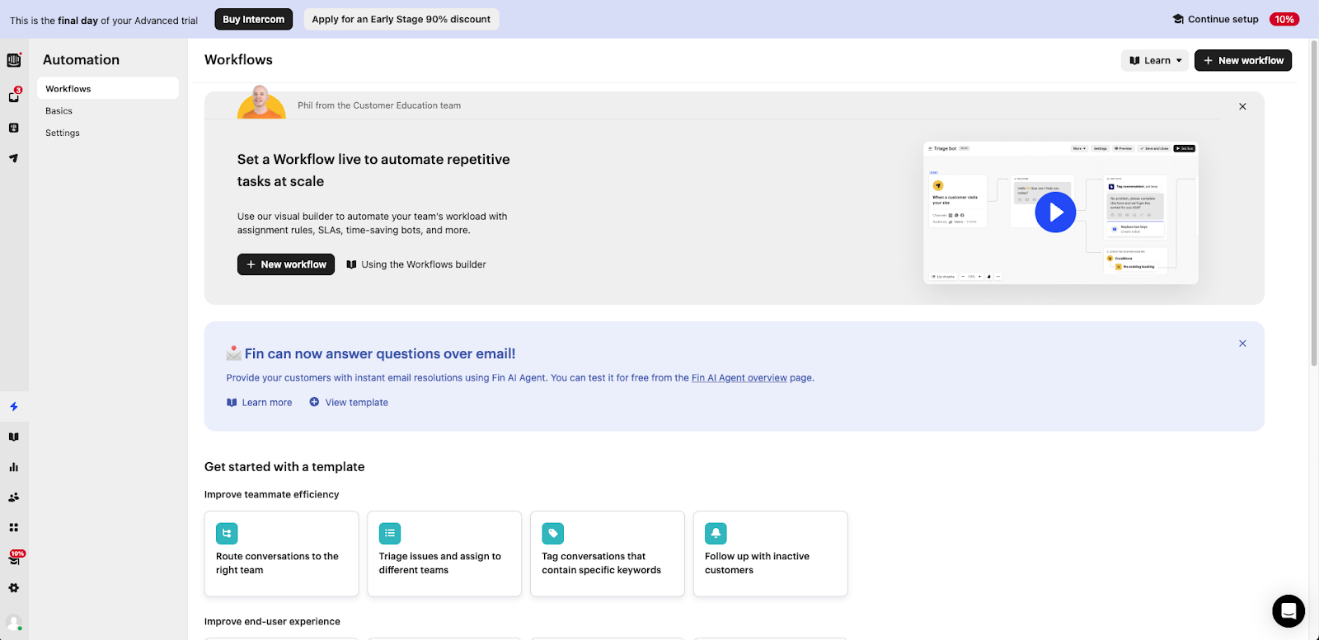Click the 'Automation' sidebar title
The height and width of the screenshot is (640, 1319).
81,59
